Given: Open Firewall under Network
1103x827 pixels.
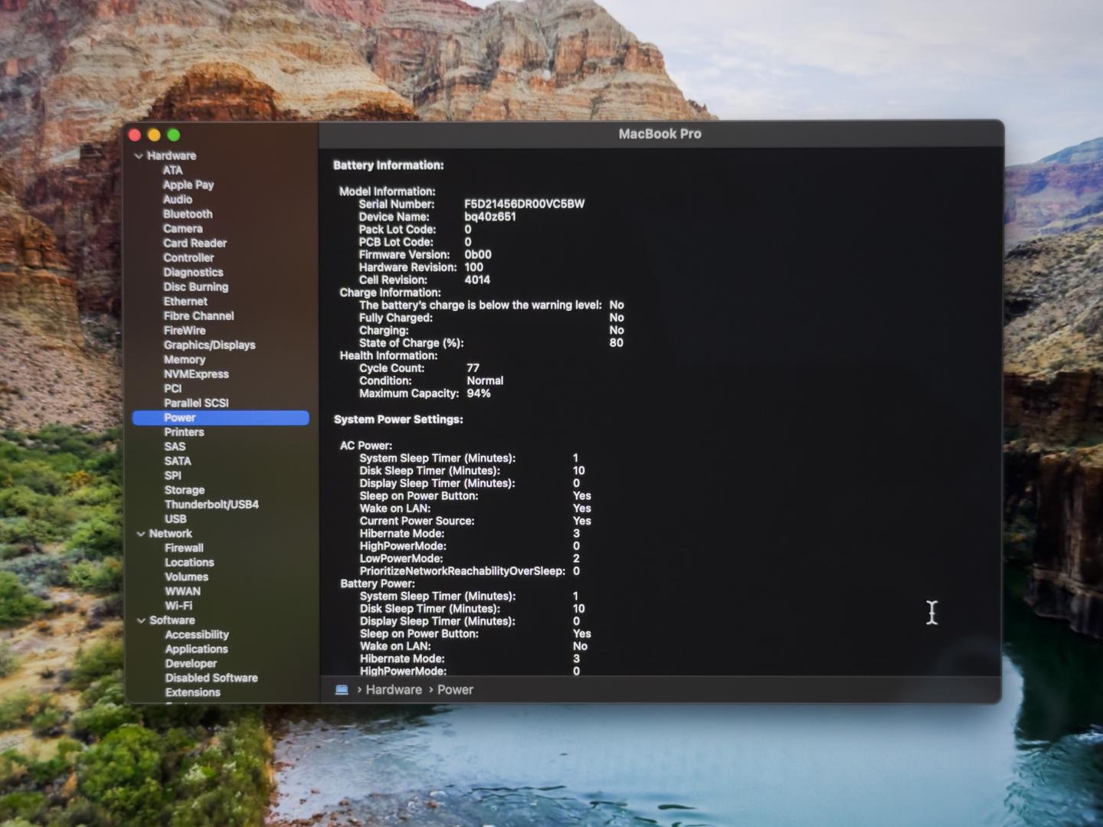Looking at the screenshot, I should tap(184, 549).
